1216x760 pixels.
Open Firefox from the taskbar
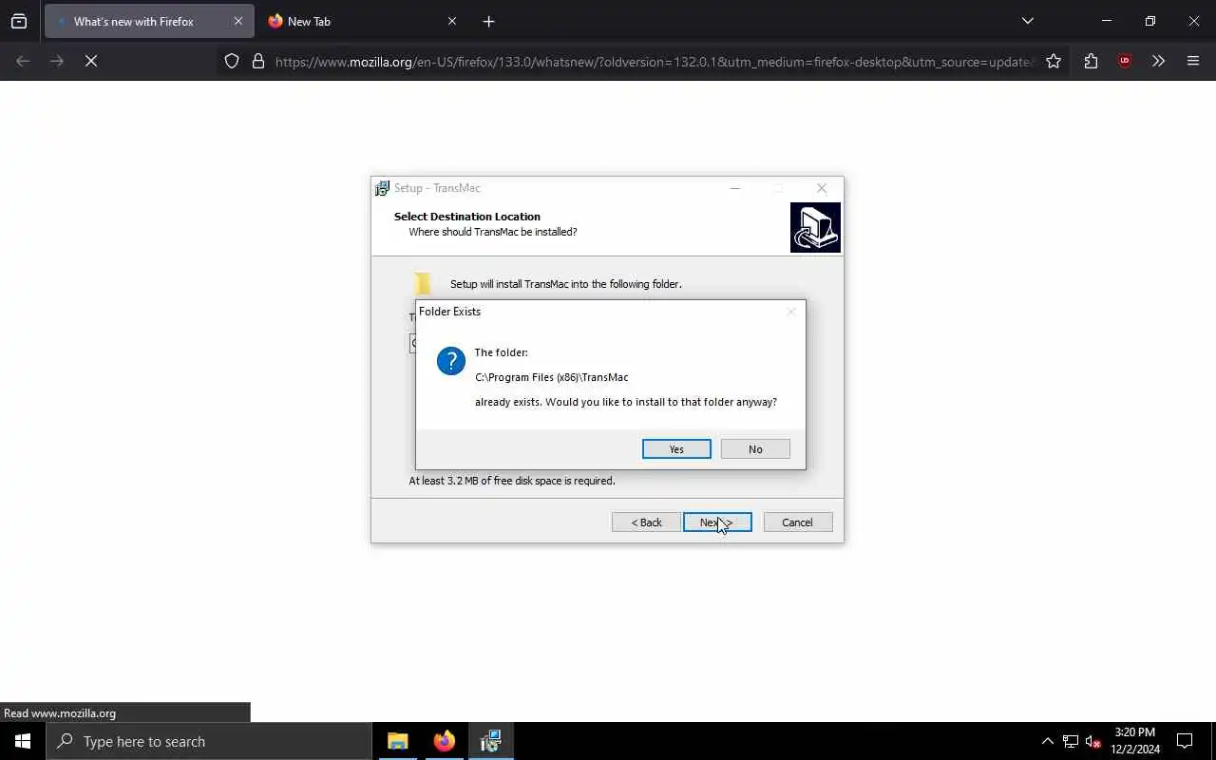(444, 741)
